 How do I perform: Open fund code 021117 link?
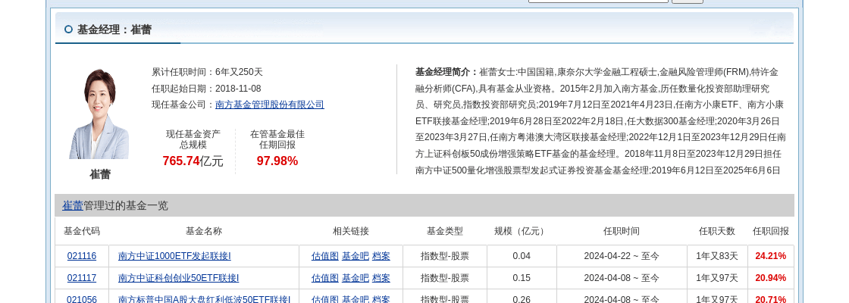82,278
